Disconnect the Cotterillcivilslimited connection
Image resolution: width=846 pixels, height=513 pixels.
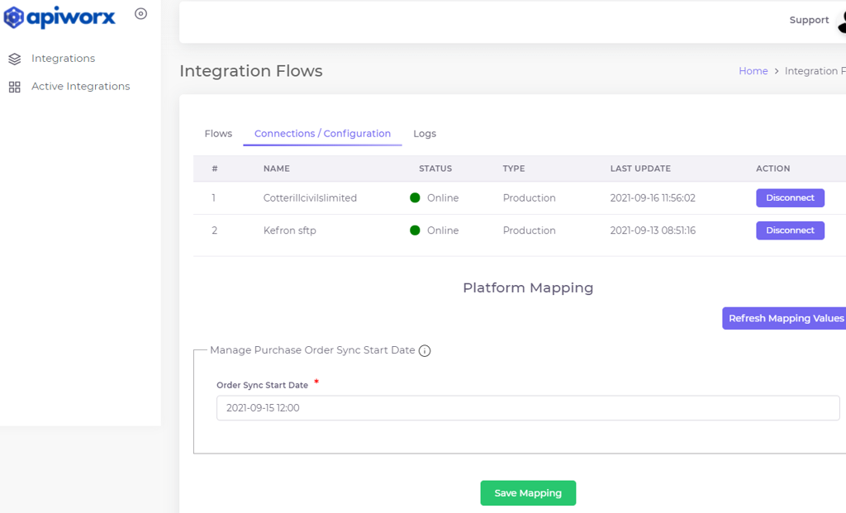(x=790, y=197)
